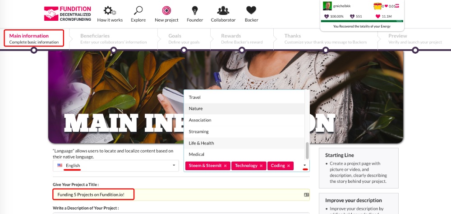451x214 pixels.
Task: Click the timeline dot under Rewards
Action: click(x=242, y=51)
